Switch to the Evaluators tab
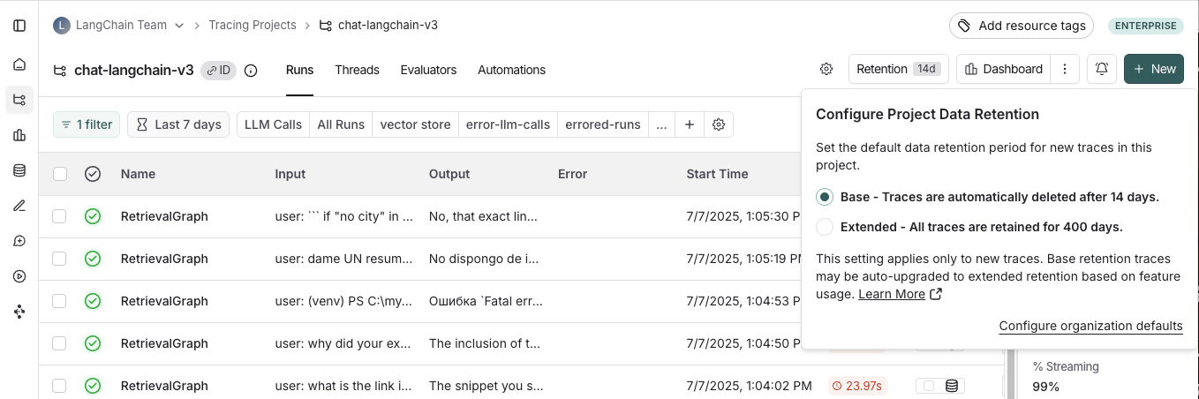1199x399 pixels. pyautogui.click(x=428, y=70)
